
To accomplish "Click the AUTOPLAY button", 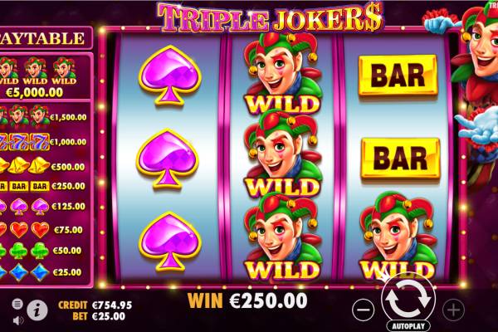I will [x=408, y=326].
